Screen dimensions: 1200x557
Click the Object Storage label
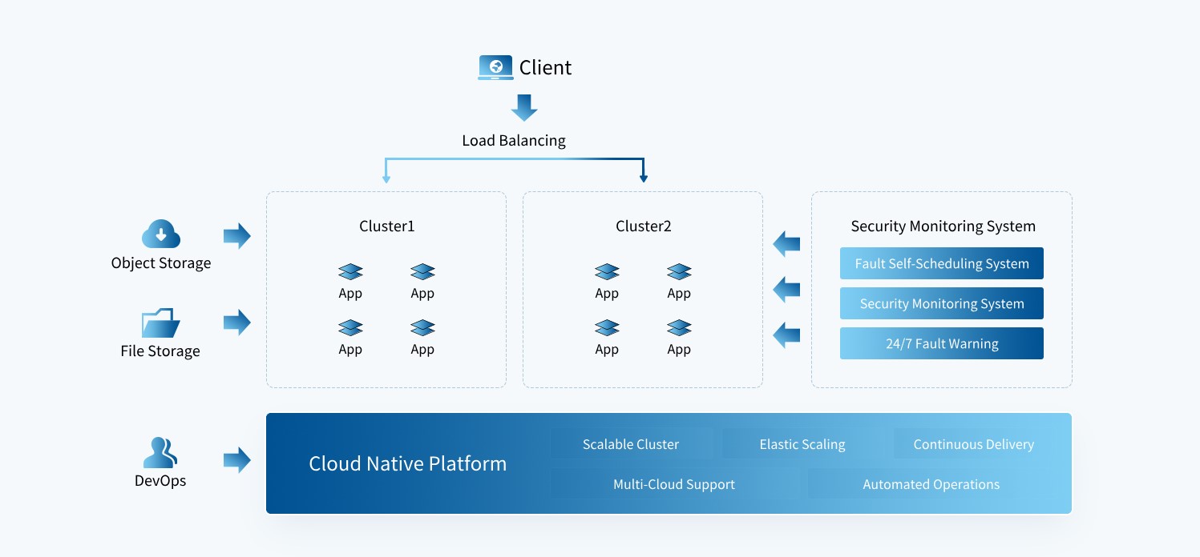point(161,263)
